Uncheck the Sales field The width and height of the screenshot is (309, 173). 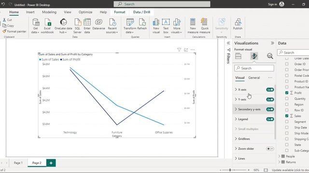pos(287,116)
